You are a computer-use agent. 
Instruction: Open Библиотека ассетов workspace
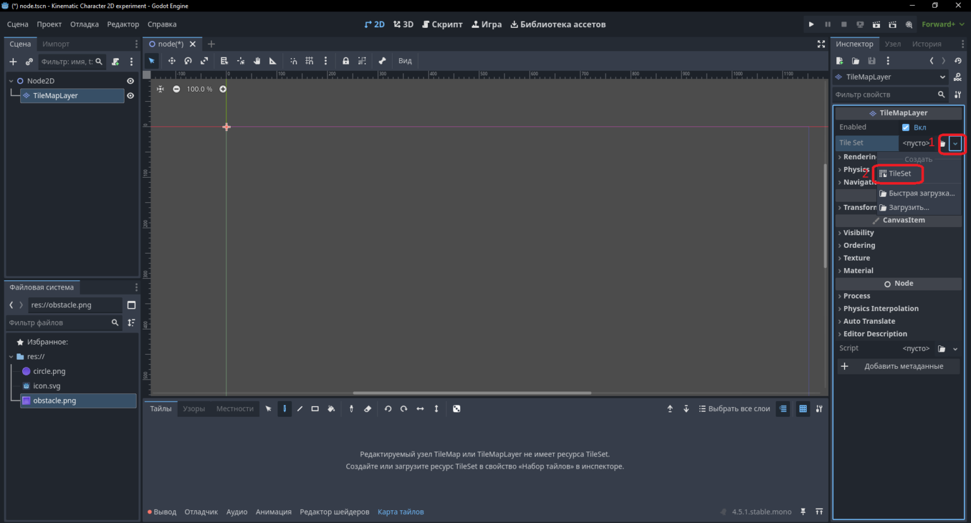558,24
